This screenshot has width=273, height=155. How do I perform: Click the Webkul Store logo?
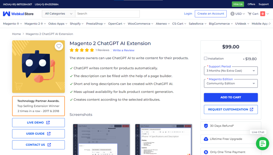(18, 14)
